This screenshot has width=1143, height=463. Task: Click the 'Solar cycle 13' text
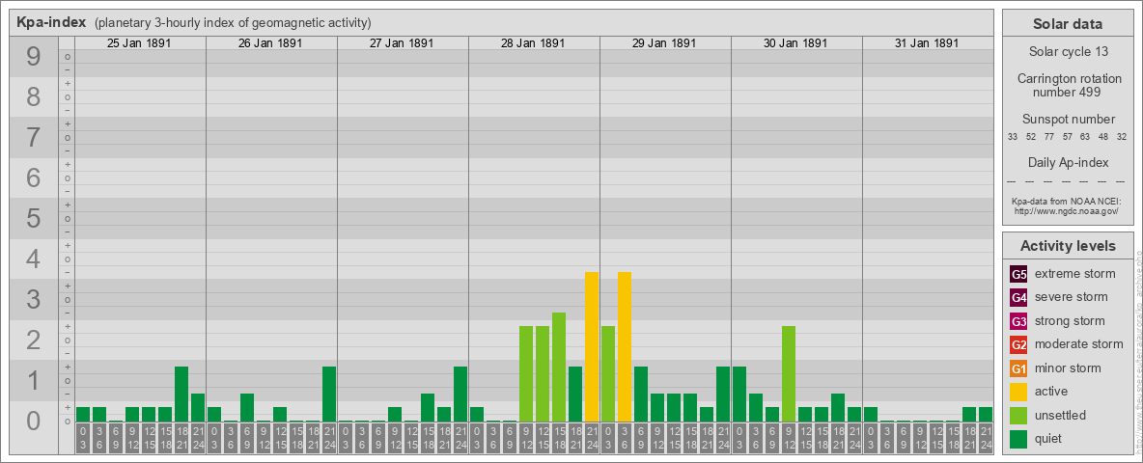tap(1068, 52)
